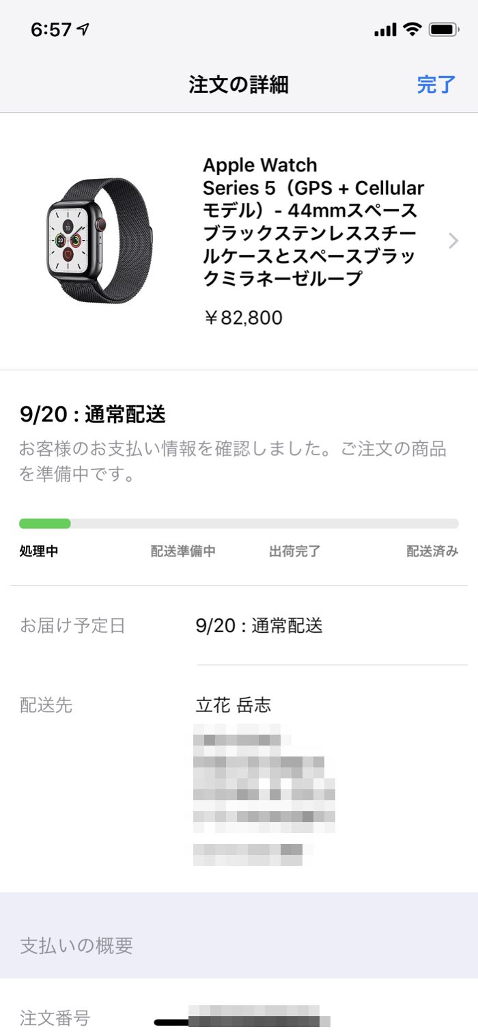Open product details chevron arrow
Image resolution: width=478 pixels, height=1036 pixels.
pyautogui.click(x=453, y=241)
